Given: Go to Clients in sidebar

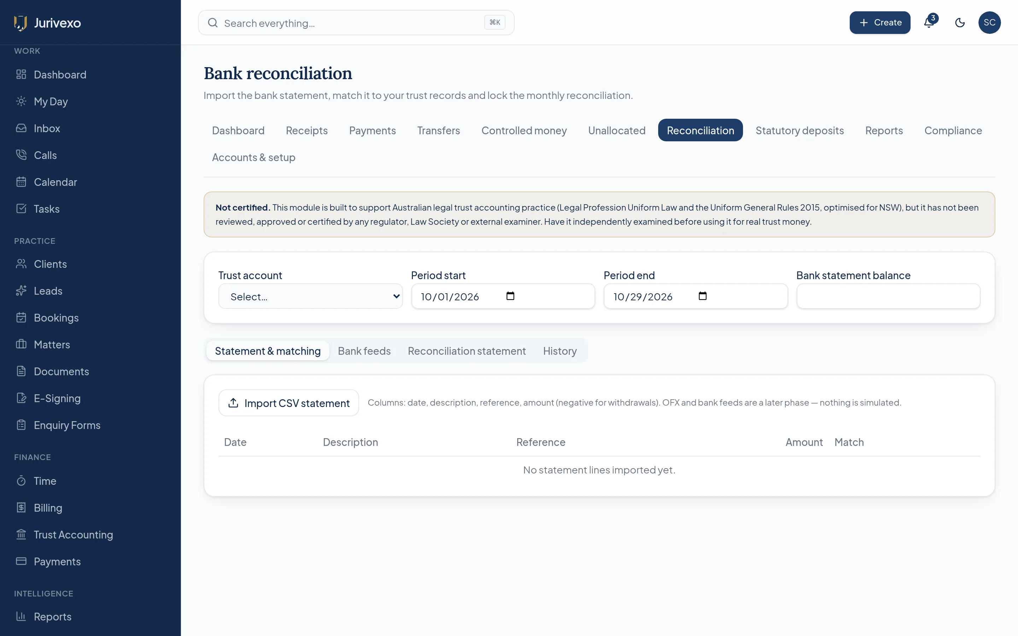Looking at the screenshot, I should pyautogui.click(x=90, y=264).
